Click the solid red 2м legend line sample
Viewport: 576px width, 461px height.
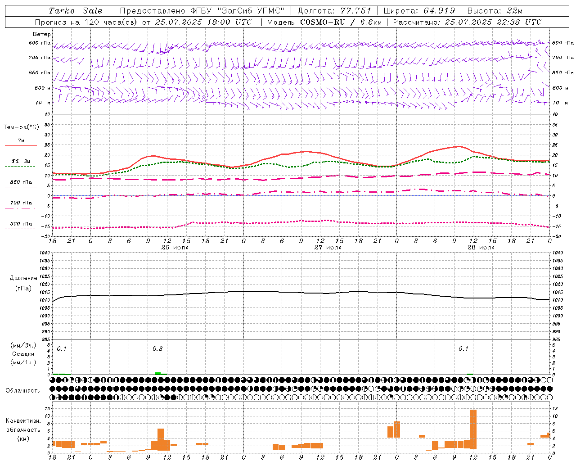click(x=21, y=146)
